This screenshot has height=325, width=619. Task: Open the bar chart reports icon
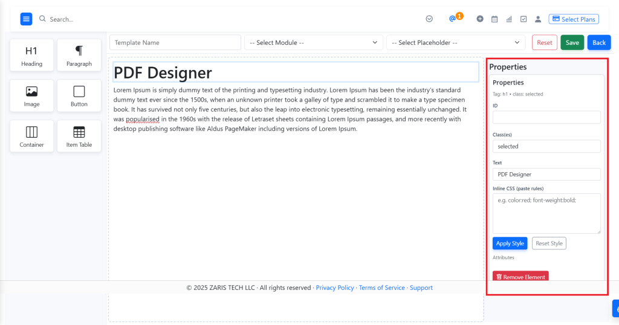[509, 19]
